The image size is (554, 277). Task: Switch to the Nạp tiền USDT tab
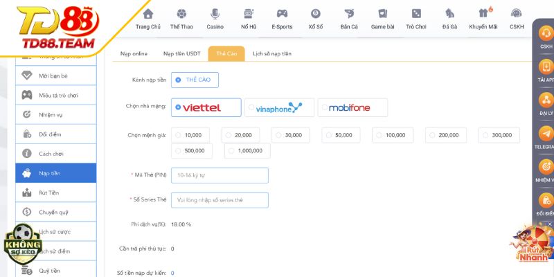point(182,53)
